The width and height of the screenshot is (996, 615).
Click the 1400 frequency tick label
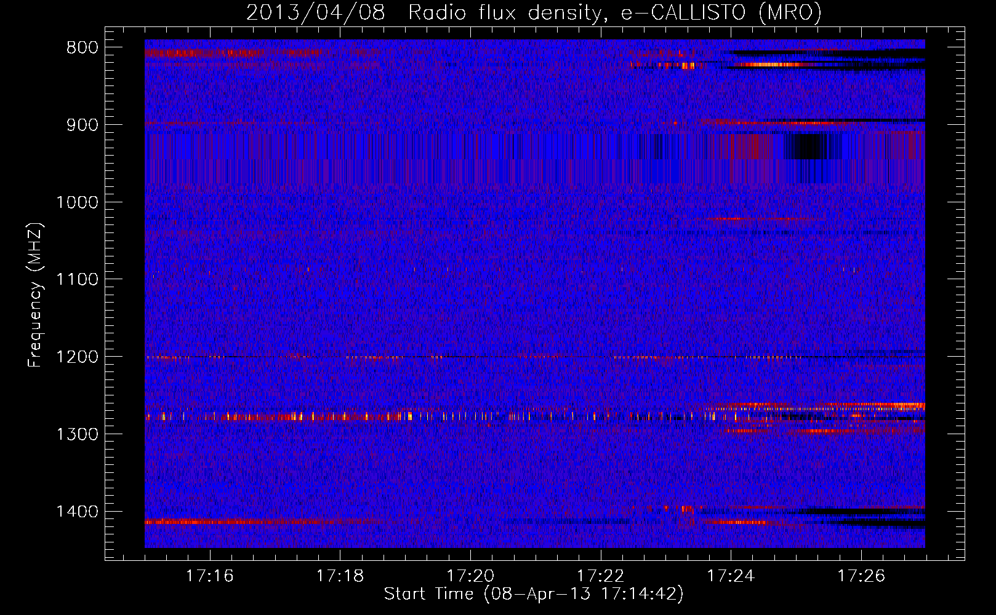pos(77,512)
